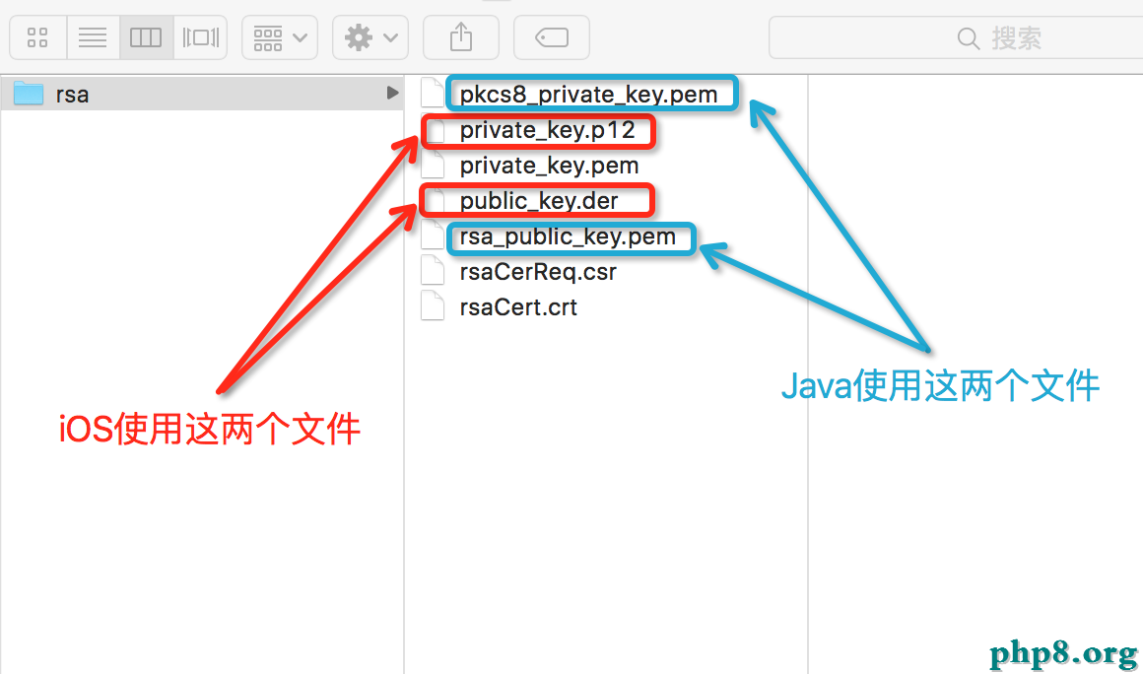Select rsa_public_key.pem file

click(568, 236)
